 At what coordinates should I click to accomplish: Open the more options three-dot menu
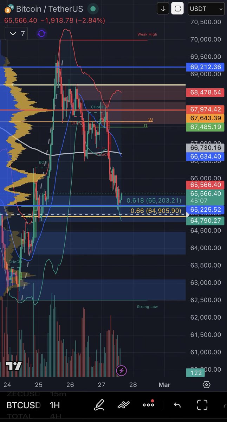(148, 404)
